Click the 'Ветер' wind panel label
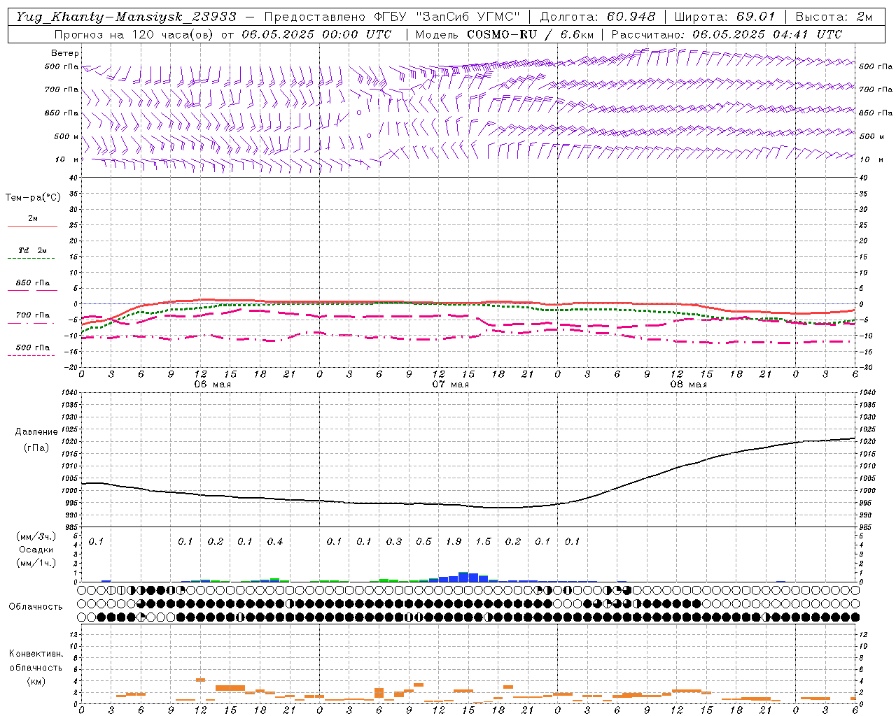The width and height of the screenshot is (896, 716). point(65,53)
